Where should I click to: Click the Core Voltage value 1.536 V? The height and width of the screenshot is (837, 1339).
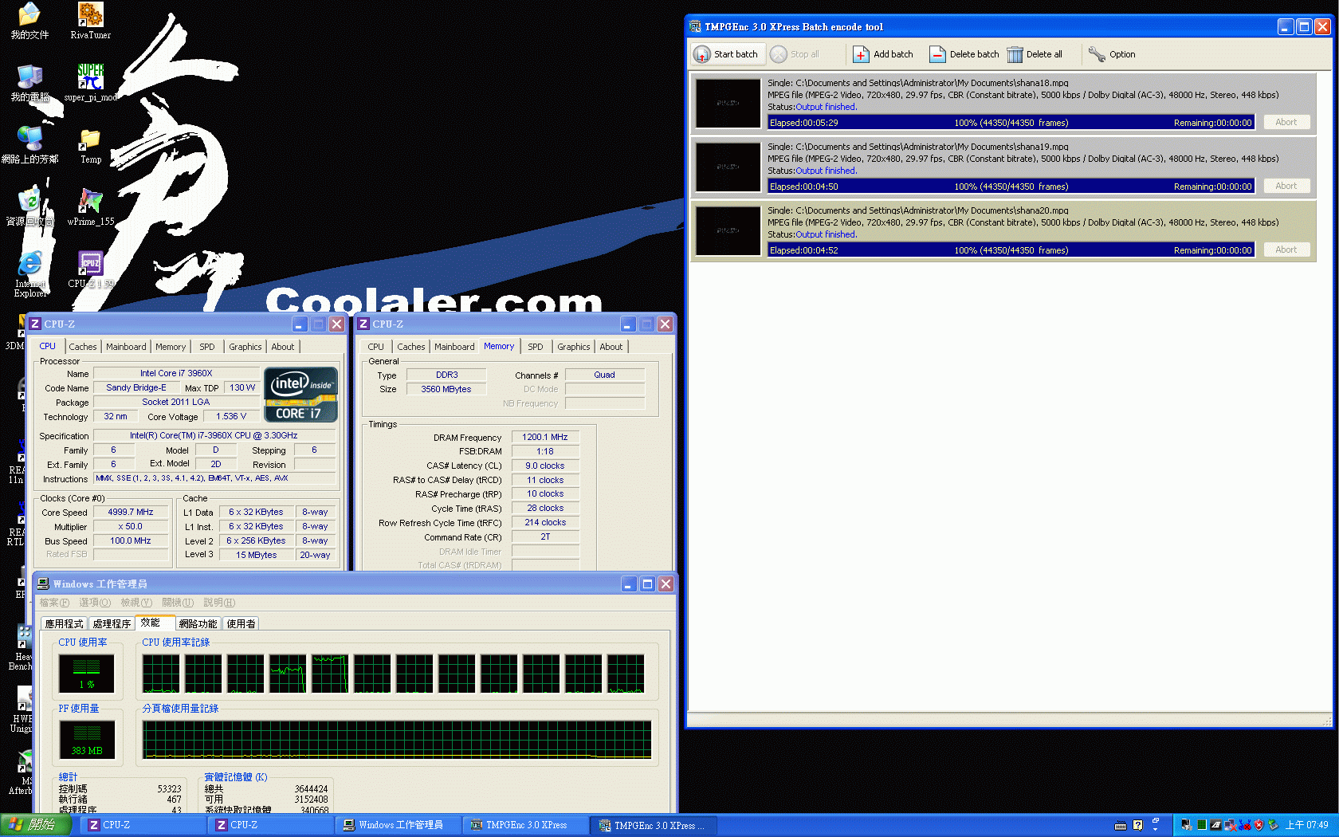(x=231, y=416)
